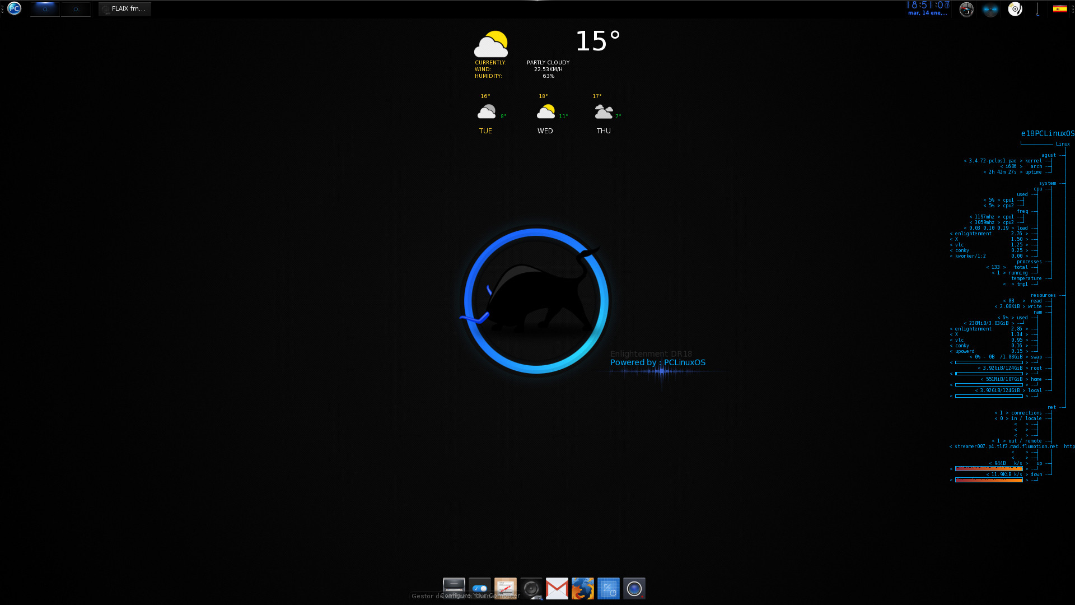Select the THU forecast day
1075x605 pixels.
point(604,131)
